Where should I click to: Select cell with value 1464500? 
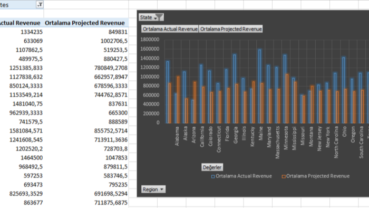[x=22, y=158]
